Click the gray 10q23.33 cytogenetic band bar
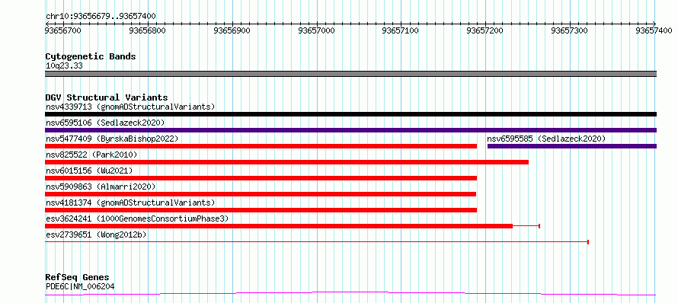Screen dimensions: 678x303 (350, 74)
